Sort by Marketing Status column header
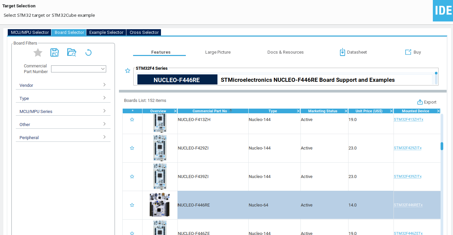453x235 pixels. 323,111
